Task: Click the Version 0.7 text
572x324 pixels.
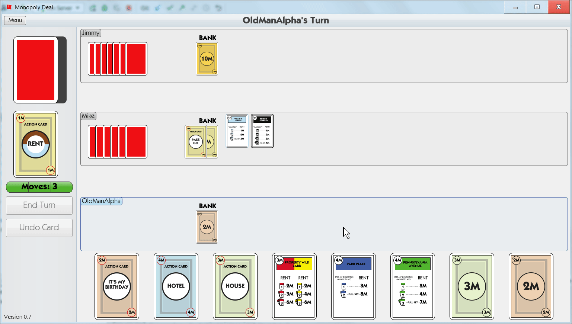Action: [x=17, y=317]
